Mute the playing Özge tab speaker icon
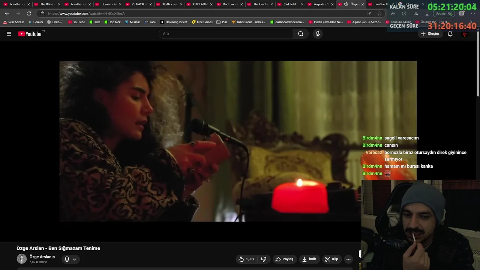This screenshot has width=480, height=270. [346, 4]
